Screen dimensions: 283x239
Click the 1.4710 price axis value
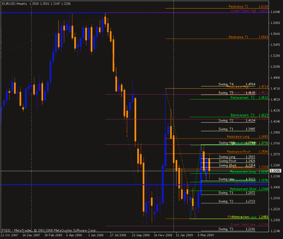[x=275, y=89]
